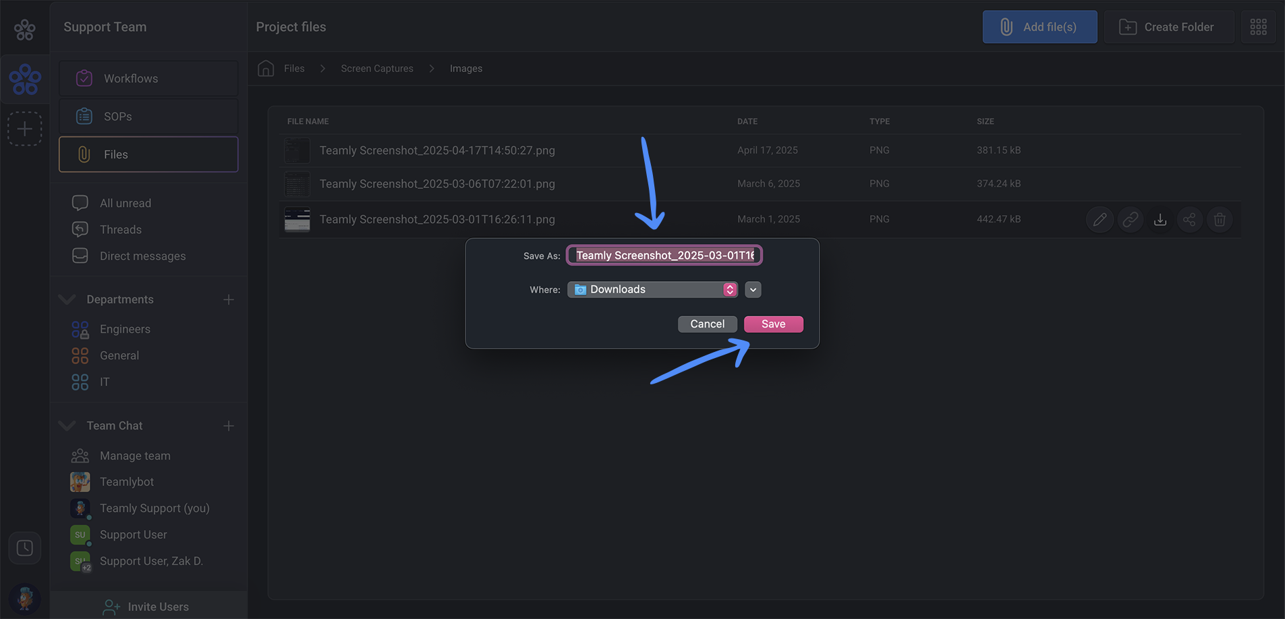Sort by DATE column header
The image size is (1285, 619).
(747, 121)
